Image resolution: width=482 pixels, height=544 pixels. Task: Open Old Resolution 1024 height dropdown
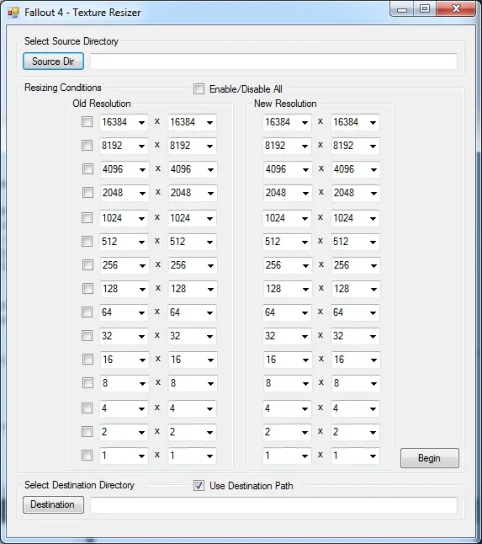[192, 219]
